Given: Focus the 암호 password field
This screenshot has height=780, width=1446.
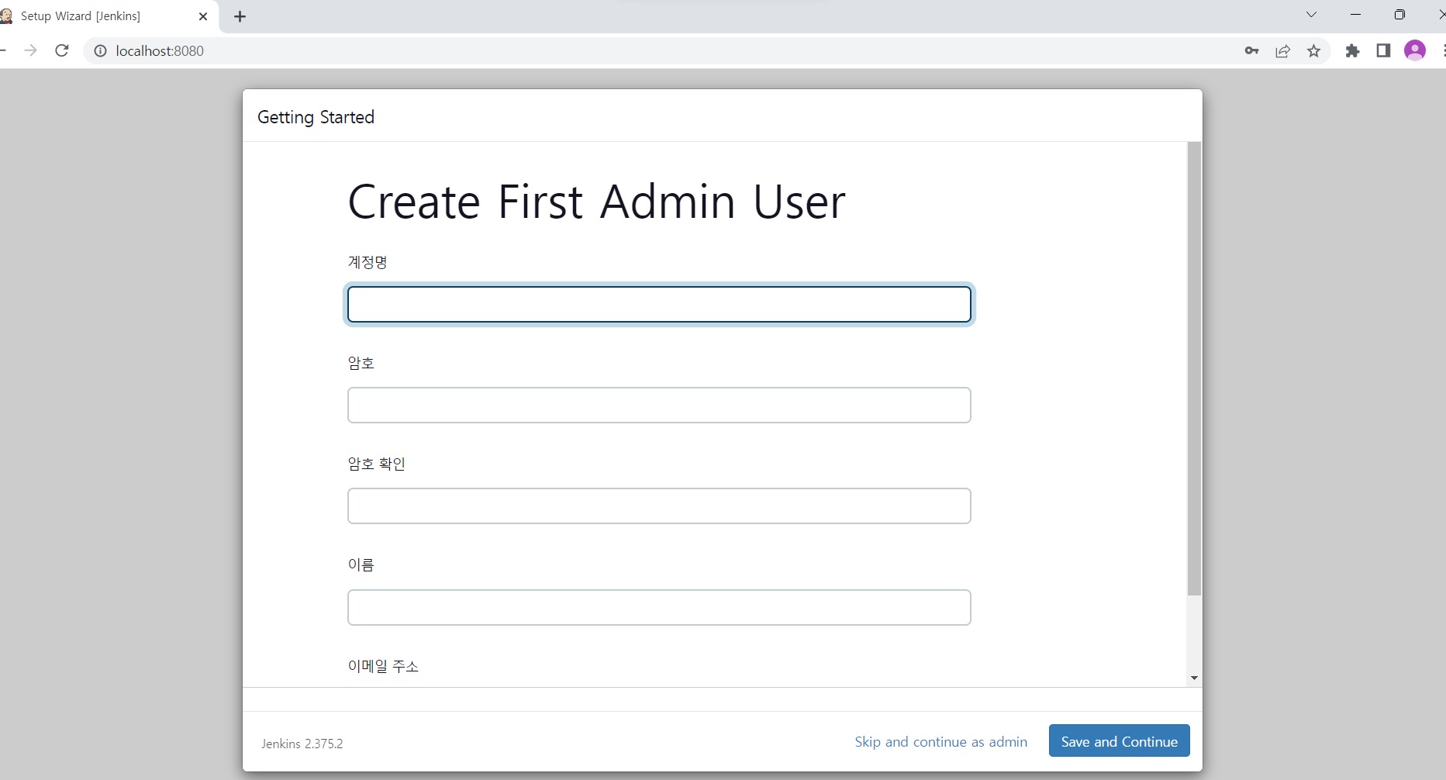Looking at the screenshot, I should click(659, 405).
